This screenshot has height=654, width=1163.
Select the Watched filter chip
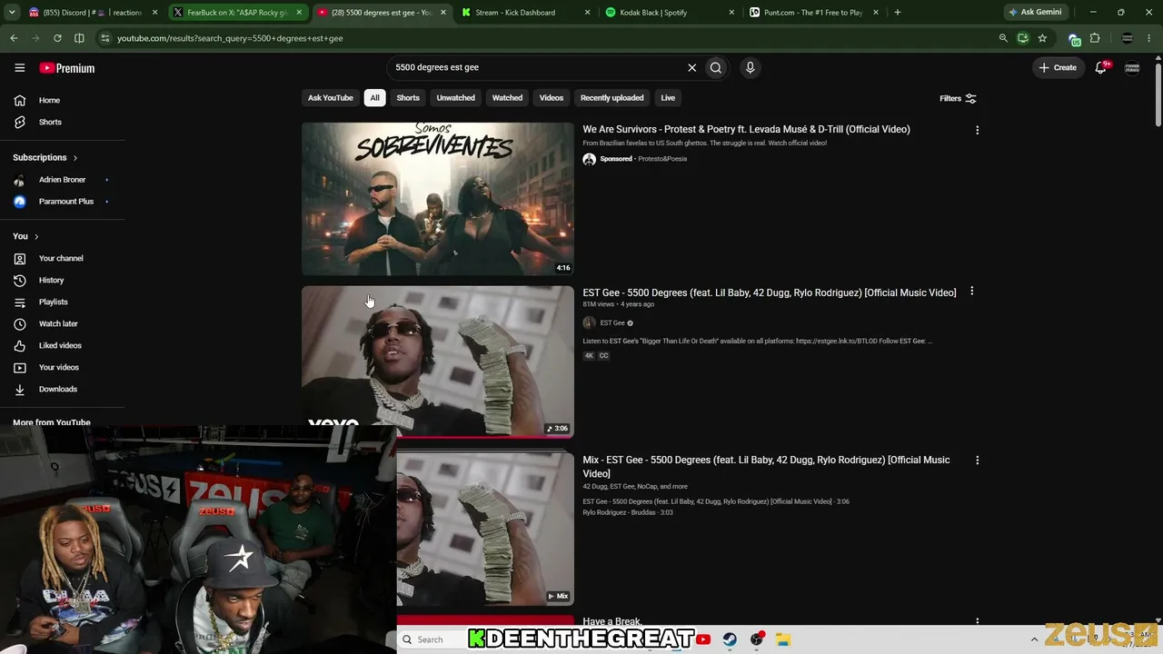[507, 98]
